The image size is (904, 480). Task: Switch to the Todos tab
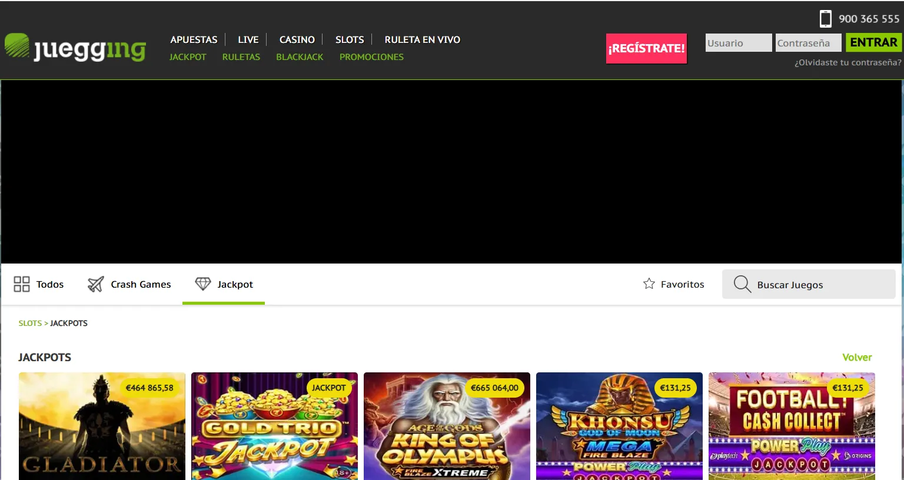(39, 284)
